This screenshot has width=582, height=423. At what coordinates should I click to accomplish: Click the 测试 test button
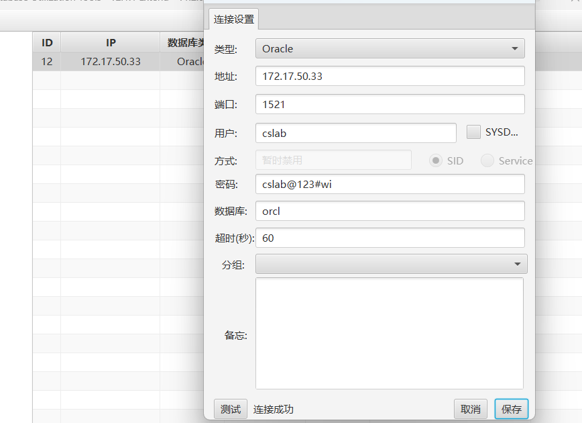pyautogui.click(x=230, y=409)
